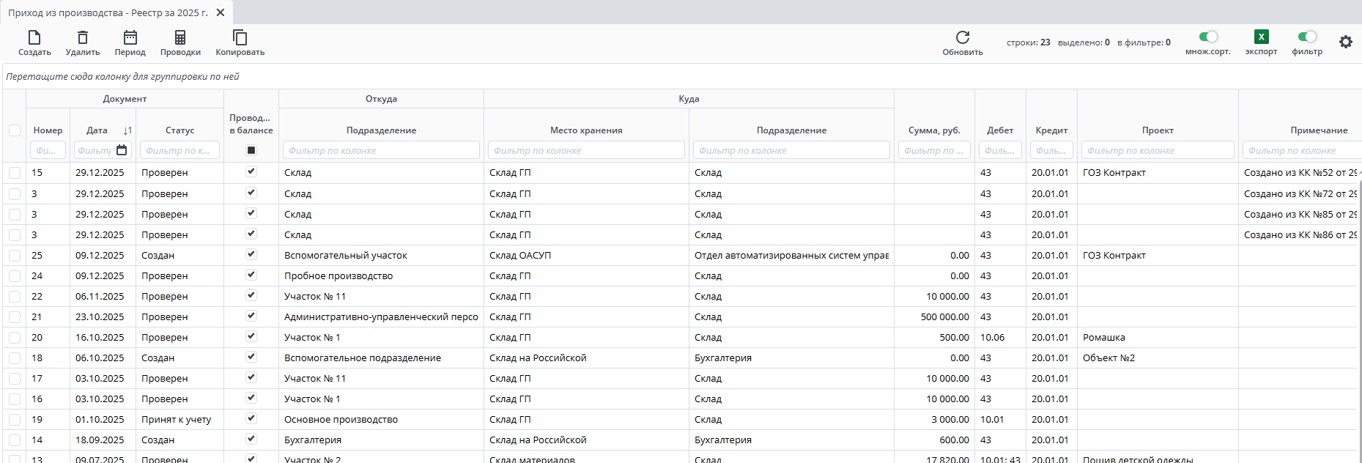
Task: Open the date filter calendar picker
Action: (x=122, y=150)
